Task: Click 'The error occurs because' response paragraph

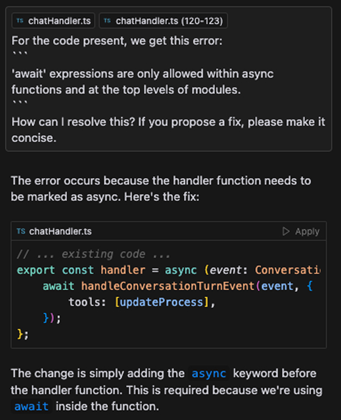Action: [x=161, y=188]
